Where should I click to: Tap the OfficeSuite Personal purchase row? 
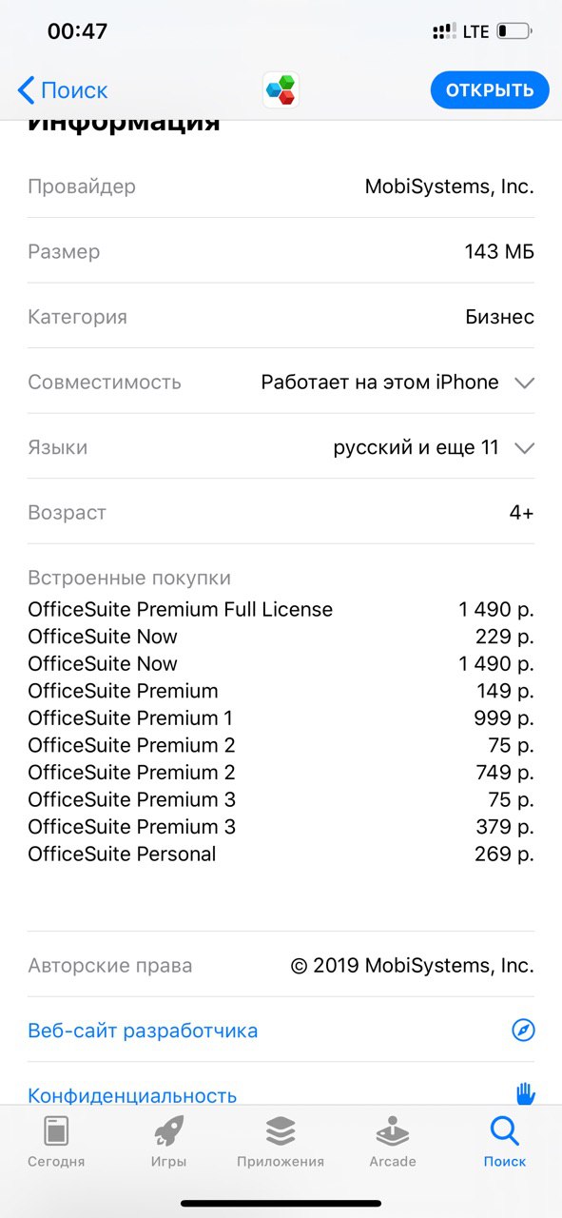(281, 854)
